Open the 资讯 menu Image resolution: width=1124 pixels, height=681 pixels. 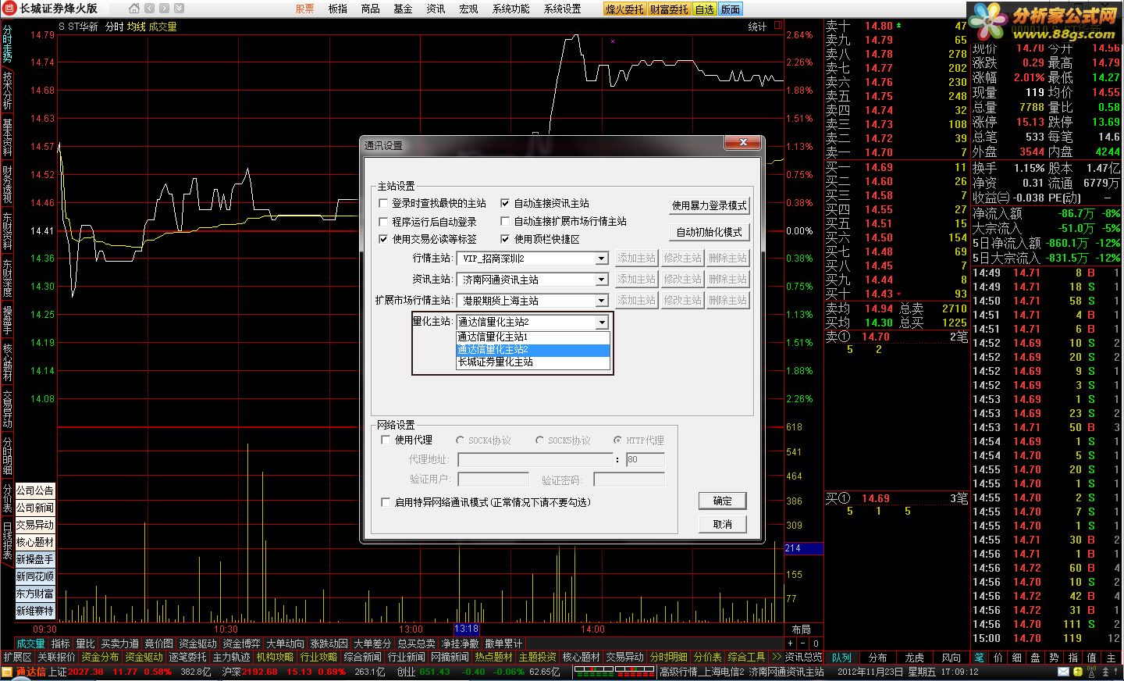click(x=436, y=9)
